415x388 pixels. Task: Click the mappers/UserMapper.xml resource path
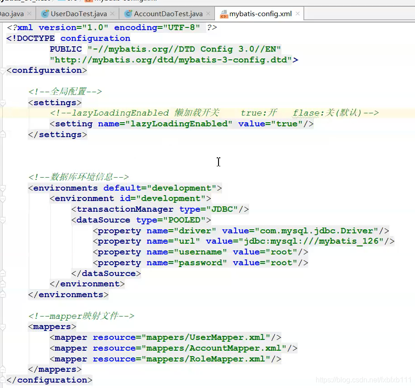click(x=205, y=338)
